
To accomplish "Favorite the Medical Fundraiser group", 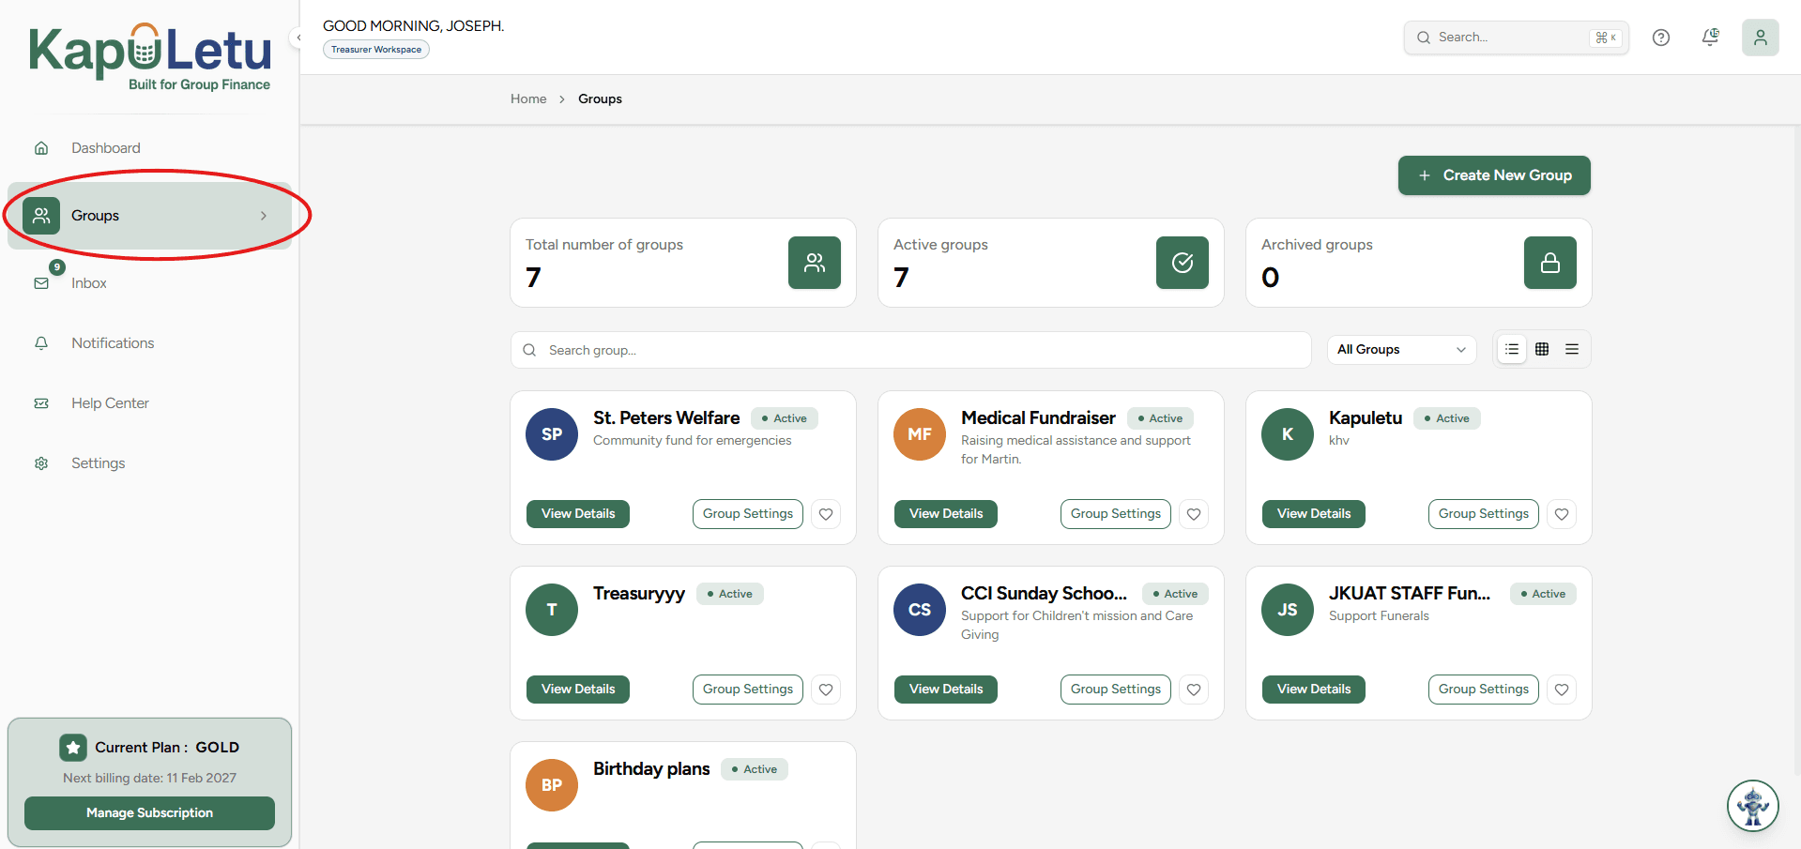I will pos(1194,514).
